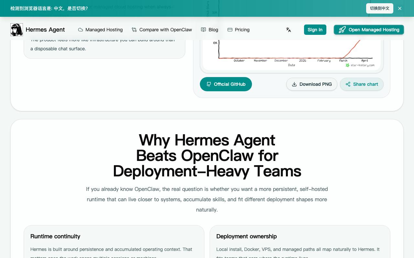Open the Blog nav link

(210, 30)
